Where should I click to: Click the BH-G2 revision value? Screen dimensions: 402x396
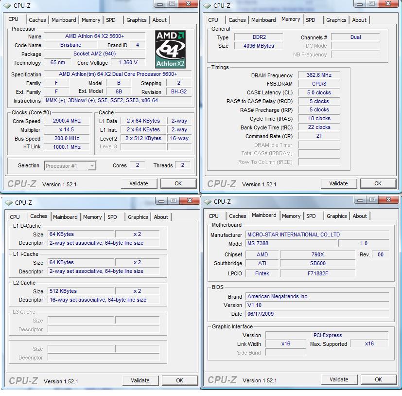(179, 91)
